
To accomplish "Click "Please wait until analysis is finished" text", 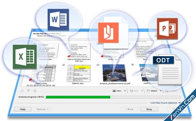I will (x=51, y=36).
